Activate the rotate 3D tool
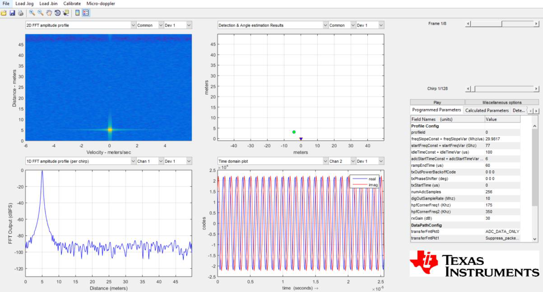 58,13
